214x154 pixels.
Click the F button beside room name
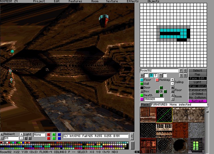pyautogui.click(x=181, y=71)
